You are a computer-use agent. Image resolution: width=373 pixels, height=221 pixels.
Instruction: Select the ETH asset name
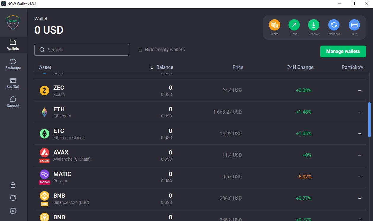point(59,109)
